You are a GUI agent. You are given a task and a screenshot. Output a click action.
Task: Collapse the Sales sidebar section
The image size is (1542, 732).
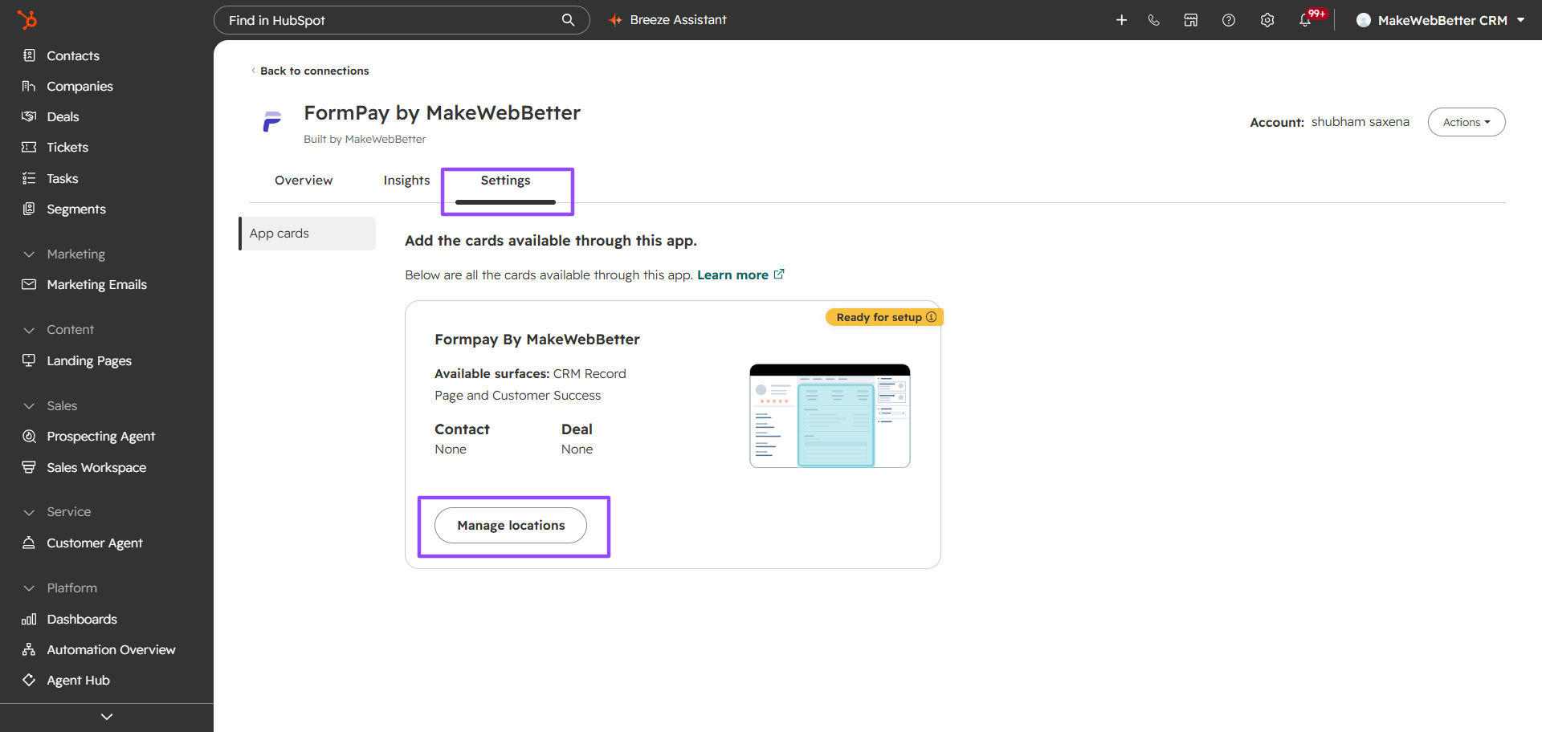[x=29, y=406]
